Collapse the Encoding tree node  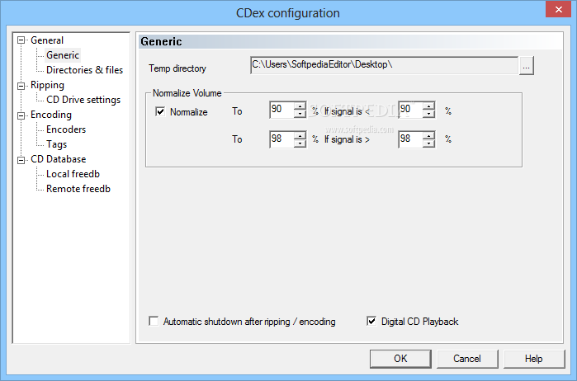(21, 115)
